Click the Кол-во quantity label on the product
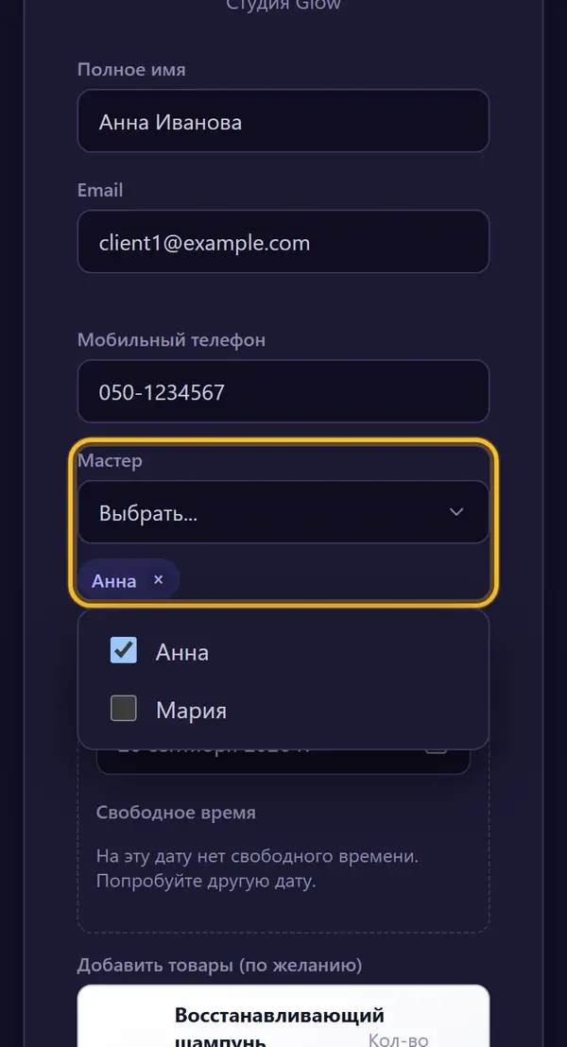 [398, 1039]
